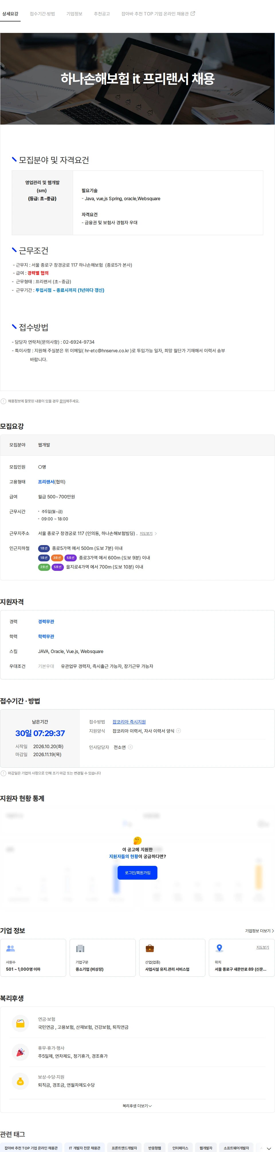This screenshot has height=1152, width=275.
Task: Click the 로그인/회원가입 button
Action: tap(137, 872)
